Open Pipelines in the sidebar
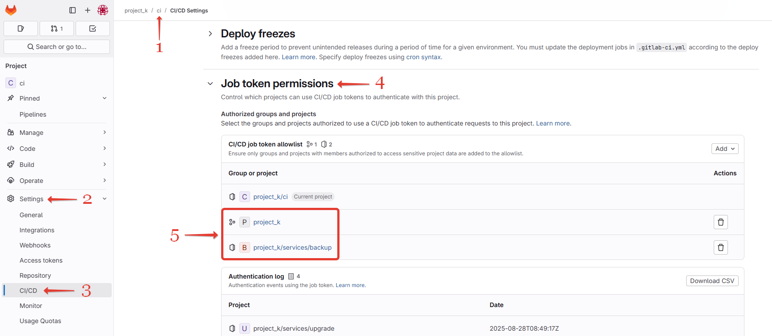 (33, 114)
